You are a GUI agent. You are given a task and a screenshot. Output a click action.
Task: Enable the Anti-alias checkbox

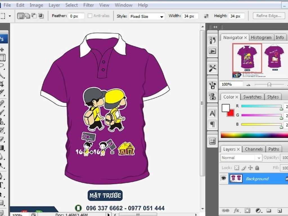click(x=90, y=16)
